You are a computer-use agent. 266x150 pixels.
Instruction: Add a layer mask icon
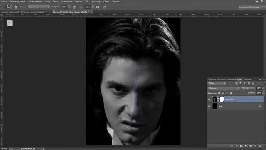241,146
